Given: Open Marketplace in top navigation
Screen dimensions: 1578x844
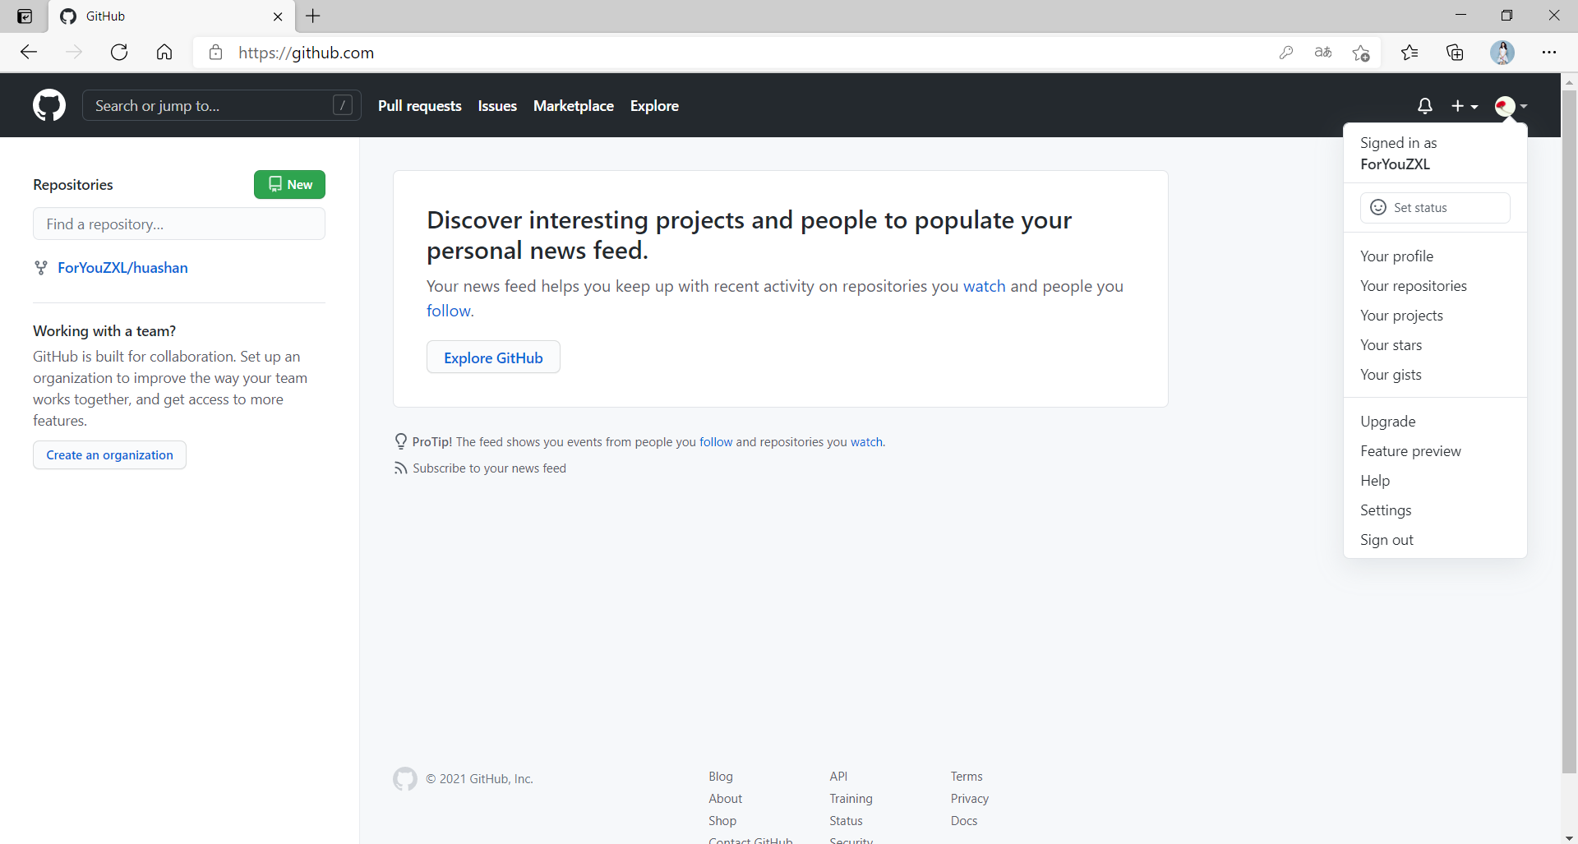Looking at the screenshot, I should click(574, 106).
